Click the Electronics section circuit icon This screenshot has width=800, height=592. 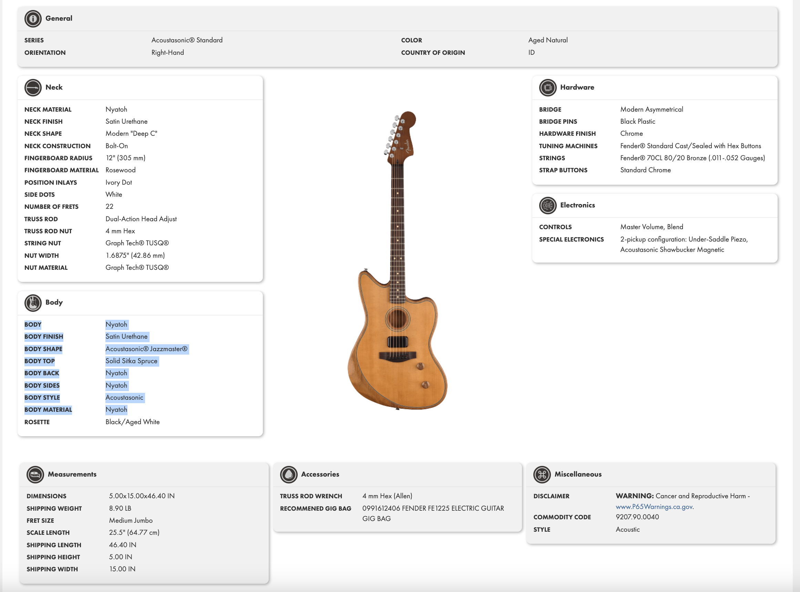(x=547, y=205)
